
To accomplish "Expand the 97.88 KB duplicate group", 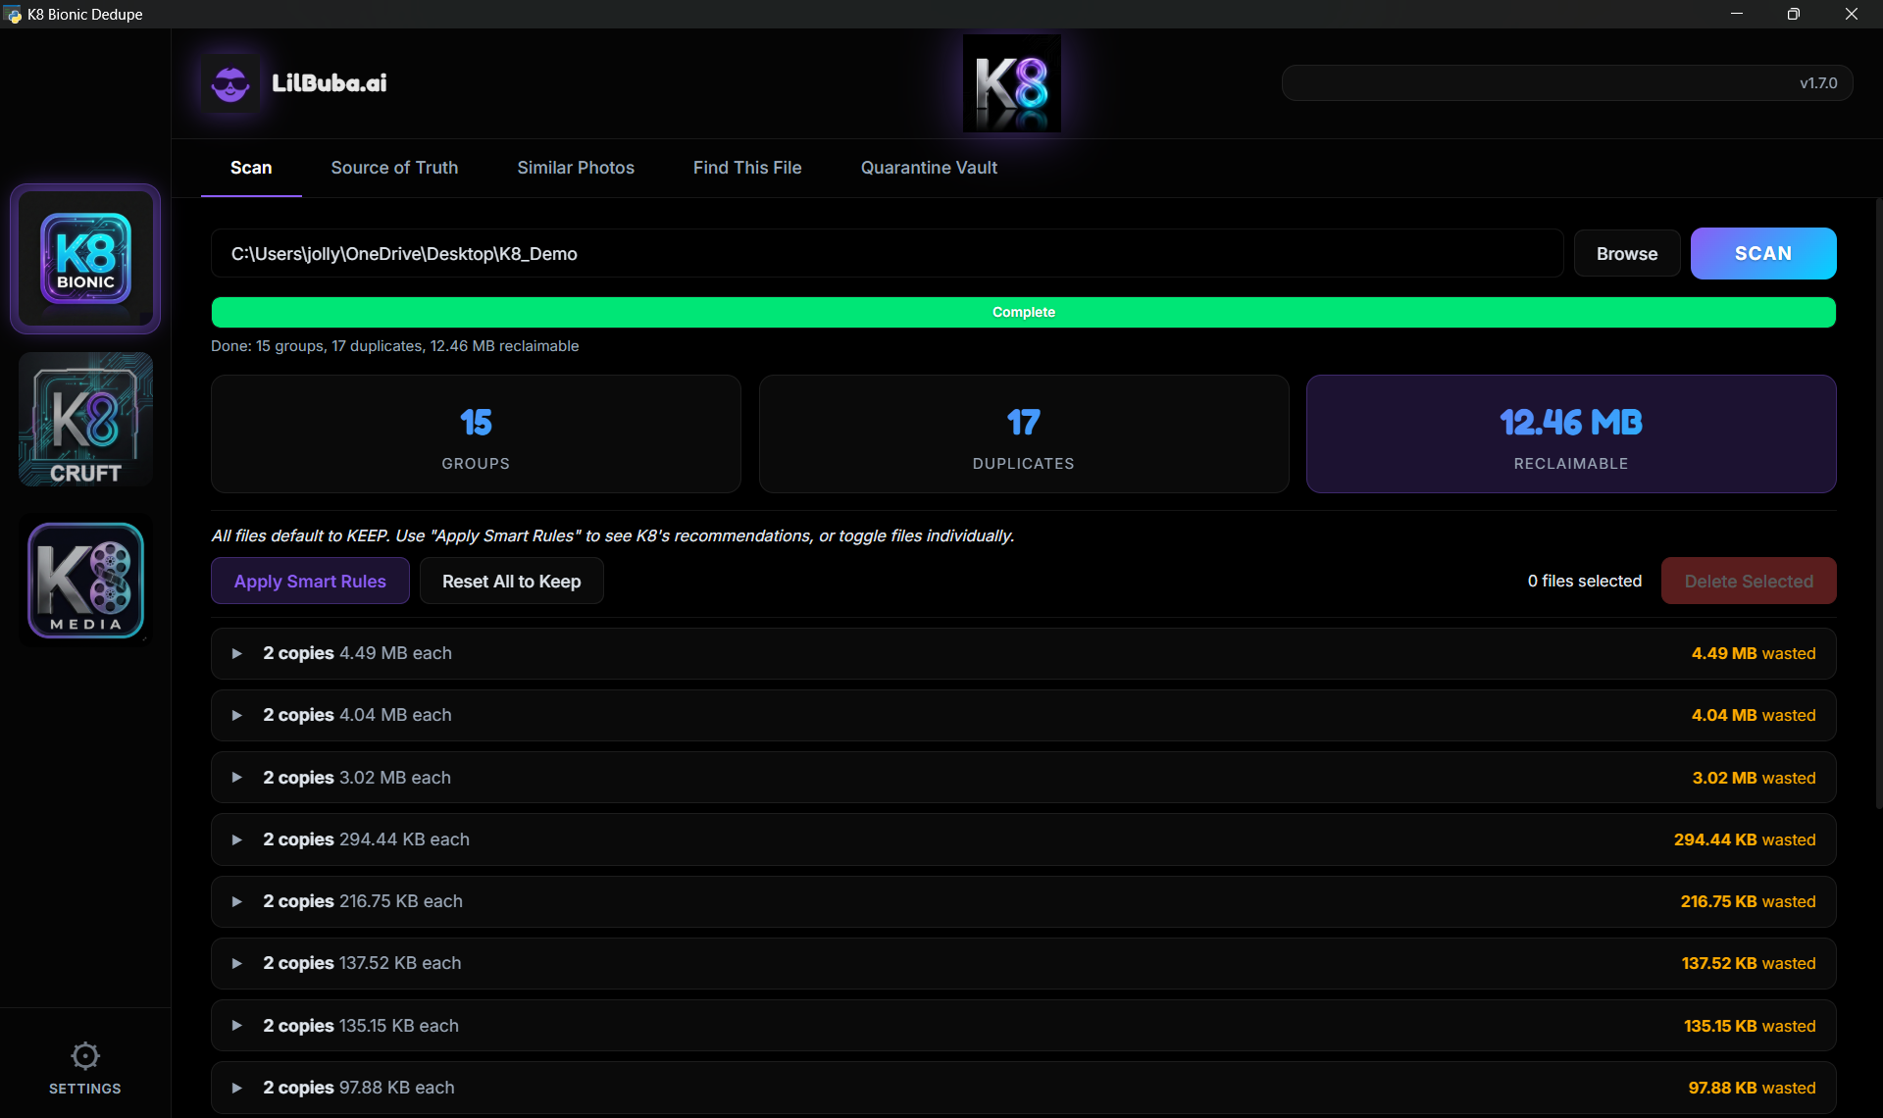I will point(236,1088).
